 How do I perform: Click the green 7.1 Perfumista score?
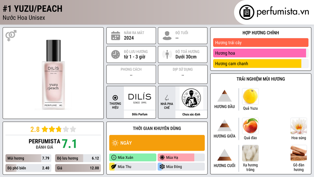[x=69, y=144]
